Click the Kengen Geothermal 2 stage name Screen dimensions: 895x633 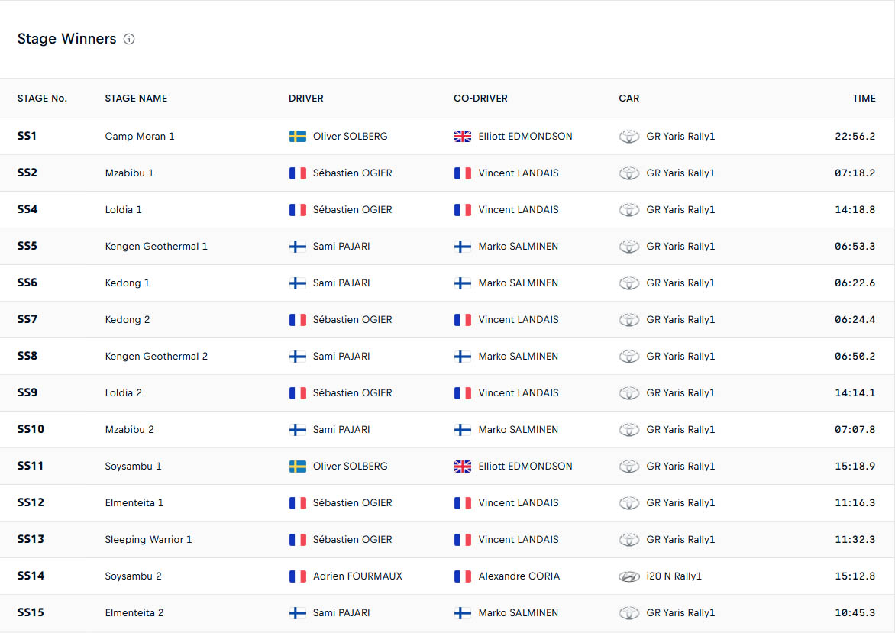pos(156,357)
